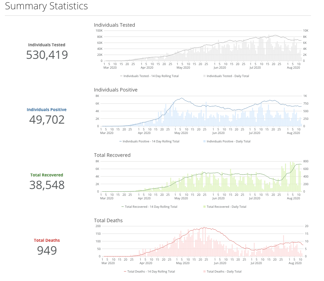The height and width of the screenshot is (281, 324).
Task: Hide Total Deaths Daily Total series
Action: click(224, 271)
